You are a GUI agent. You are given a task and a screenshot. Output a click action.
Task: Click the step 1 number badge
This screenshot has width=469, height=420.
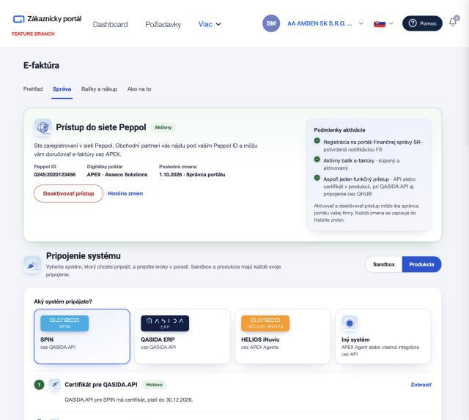point(39,384)
